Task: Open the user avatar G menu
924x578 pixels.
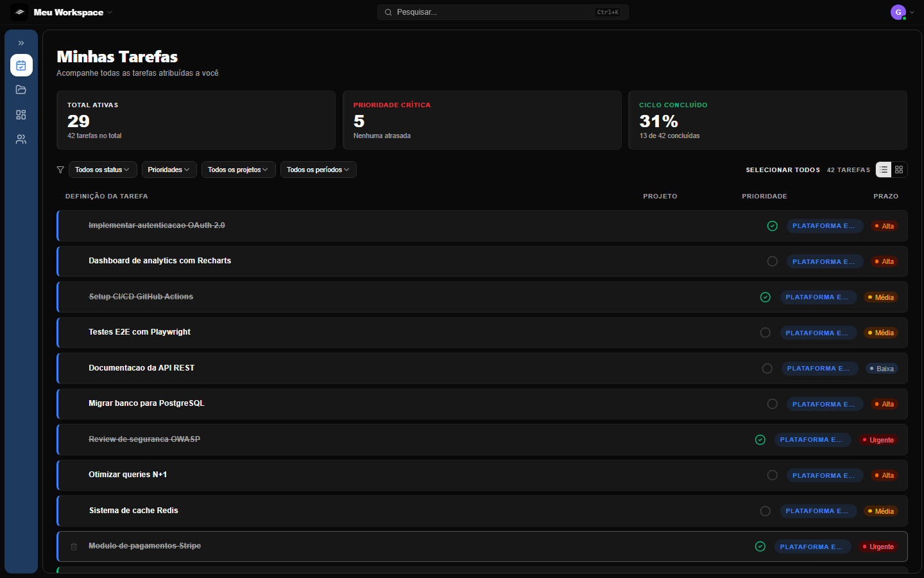Action: [898, 12]
